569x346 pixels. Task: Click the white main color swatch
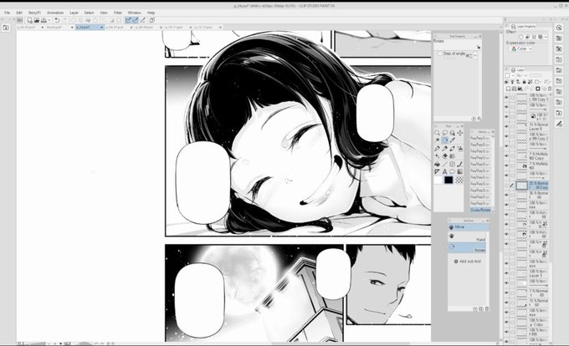coord(438,180)
